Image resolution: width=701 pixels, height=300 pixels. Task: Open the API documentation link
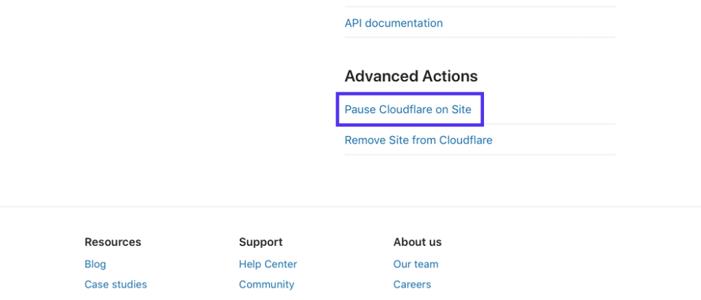click(394, 23)
